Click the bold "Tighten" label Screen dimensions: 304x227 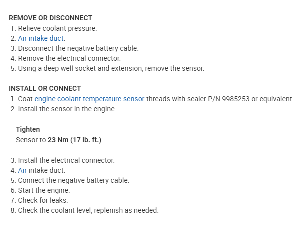point(28,129)
